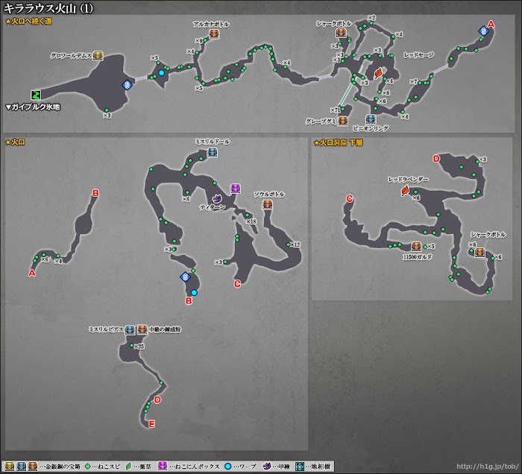
Task: Click the ティターン boss icon
Action: (x=218, y=199)
